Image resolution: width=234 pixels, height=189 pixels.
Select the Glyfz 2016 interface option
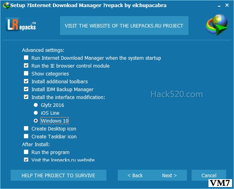(x=36, y=105)
